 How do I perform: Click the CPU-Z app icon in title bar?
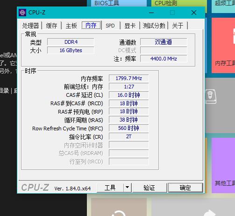(22, 13)
